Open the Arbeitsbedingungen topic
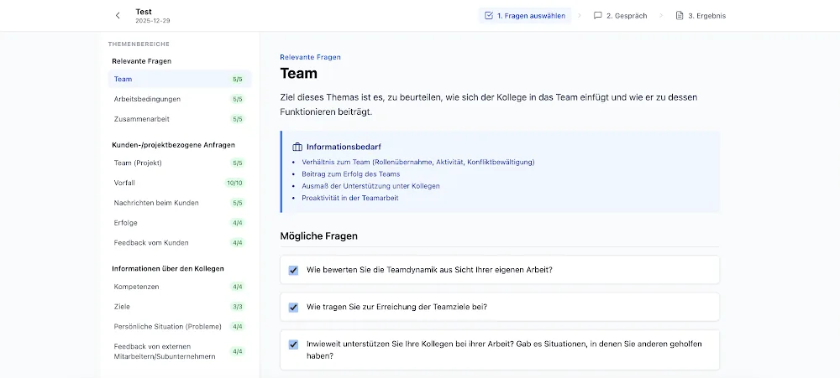840x378 pixels. (x=180, y=99)
